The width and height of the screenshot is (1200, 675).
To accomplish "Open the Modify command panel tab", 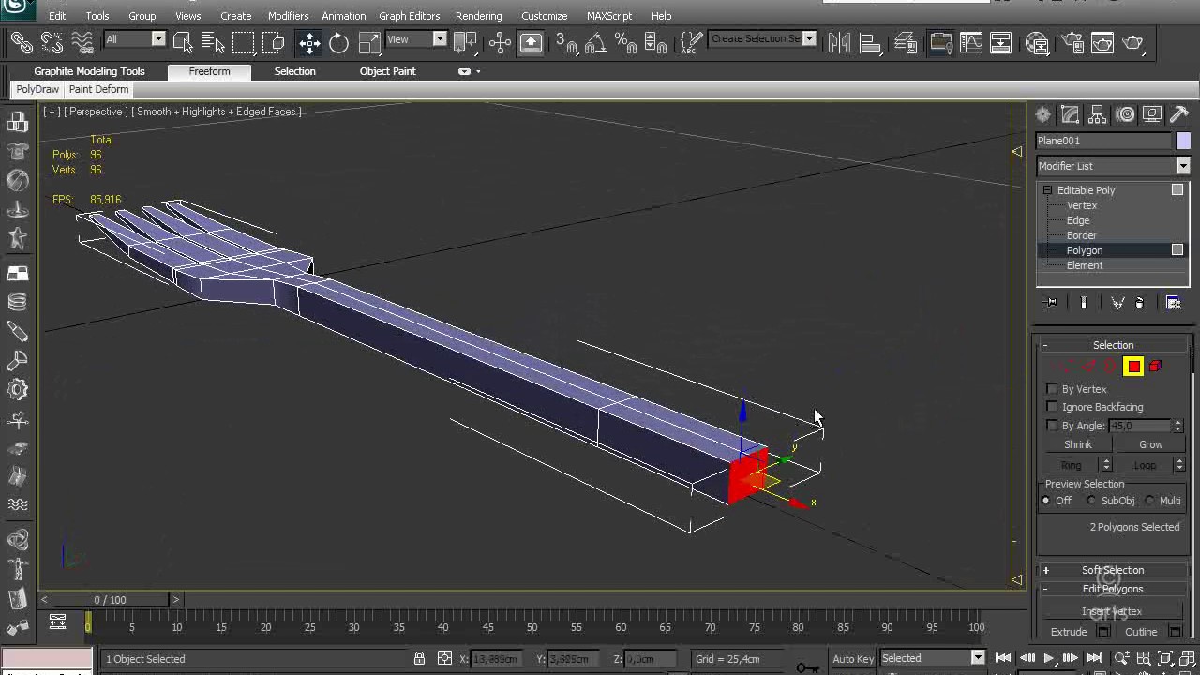I will click(1070, 114).
